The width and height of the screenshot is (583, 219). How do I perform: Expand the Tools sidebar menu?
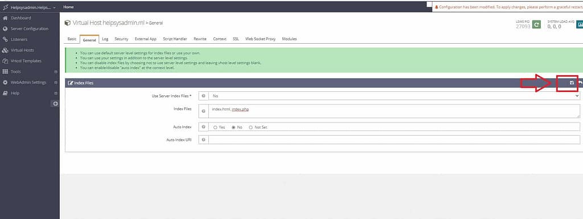coord(30,71)
